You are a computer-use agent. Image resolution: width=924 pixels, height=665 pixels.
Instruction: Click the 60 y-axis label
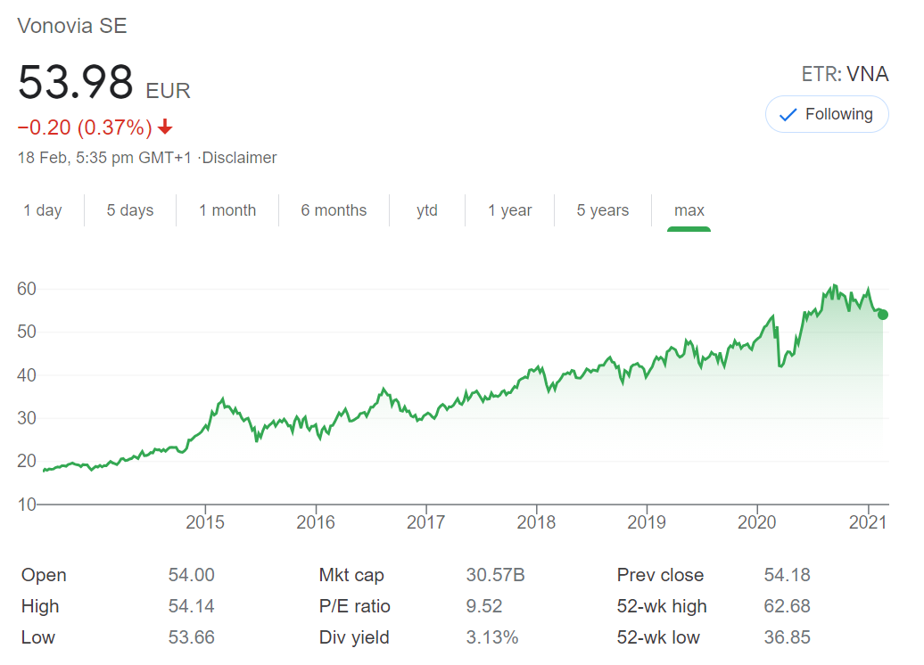click(27, 289)
